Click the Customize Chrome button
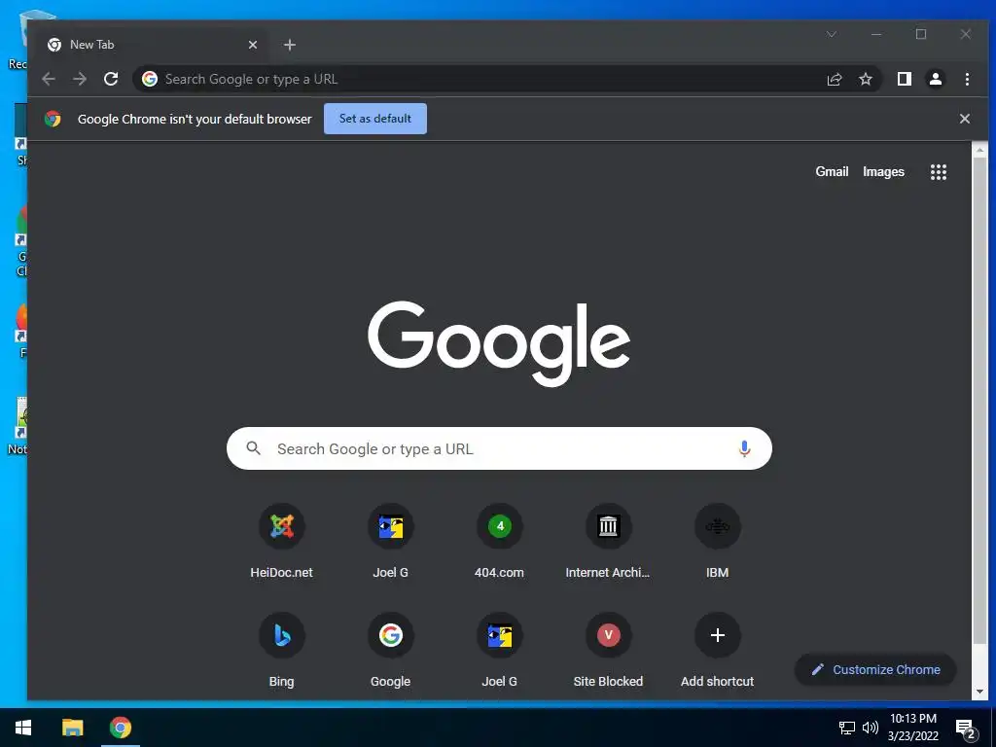 875,669
